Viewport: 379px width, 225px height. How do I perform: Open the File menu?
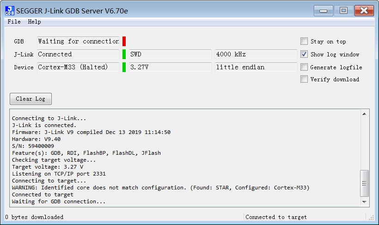click(14, 22)
